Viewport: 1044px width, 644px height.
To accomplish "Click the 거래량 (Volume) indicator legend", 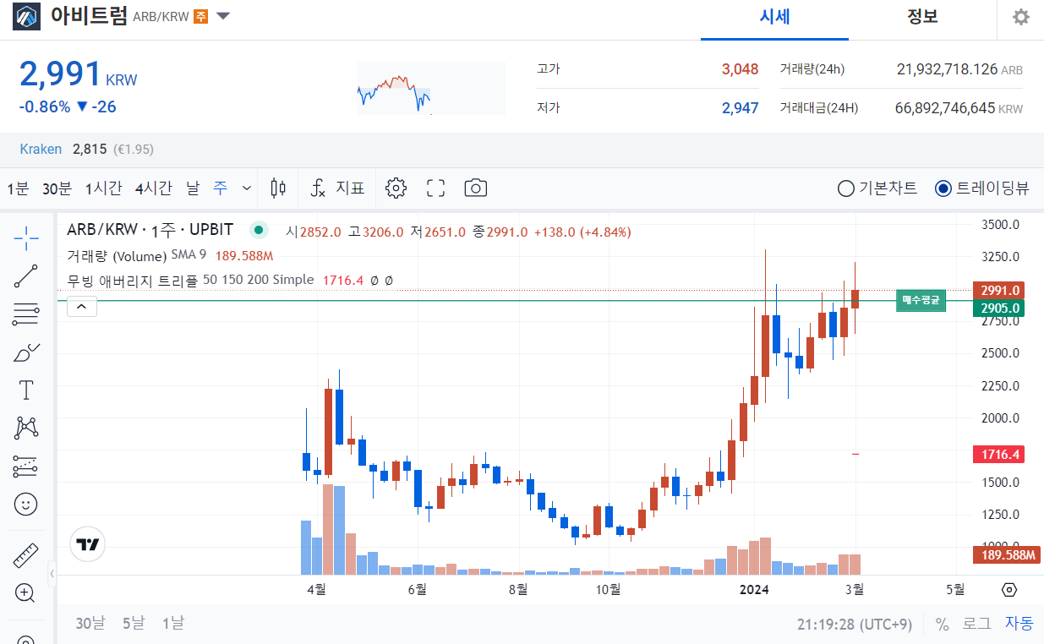I will pyautogui.click(x=116, y=256).
